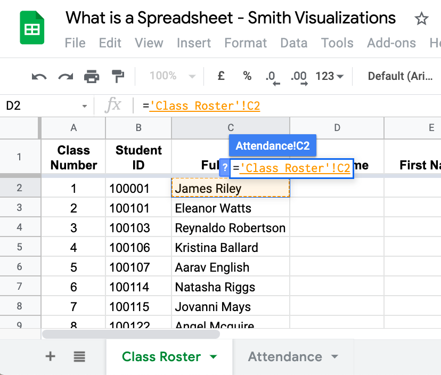441x375 pixels.
Task: Open the File menu
Action: [75, 43]
